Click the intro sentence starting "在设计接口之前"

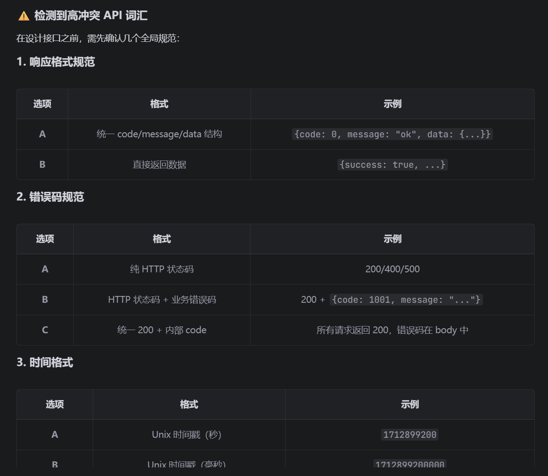coord(98,38)
